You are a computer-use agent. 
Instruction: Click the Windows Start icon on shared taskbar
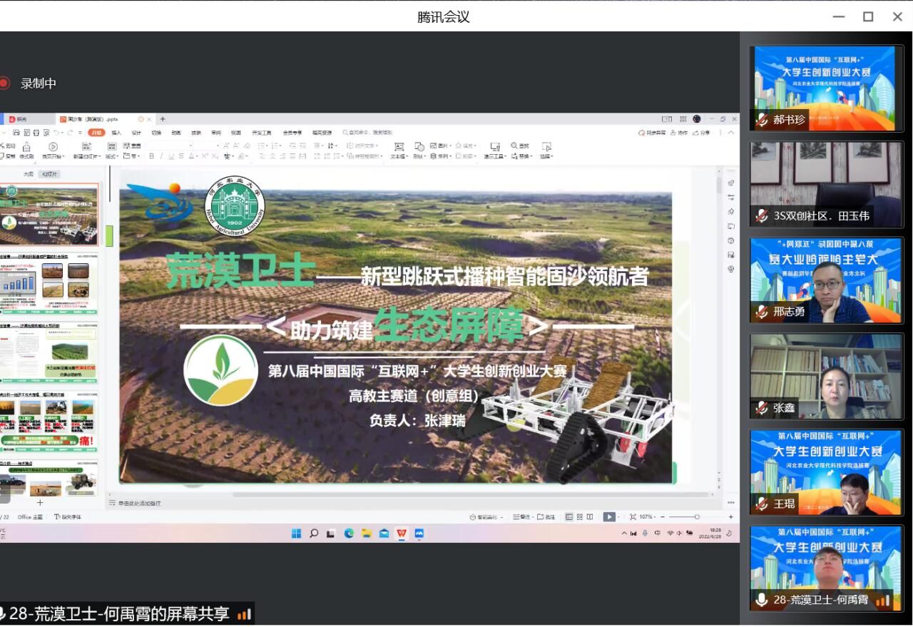[x=296, y=533]
